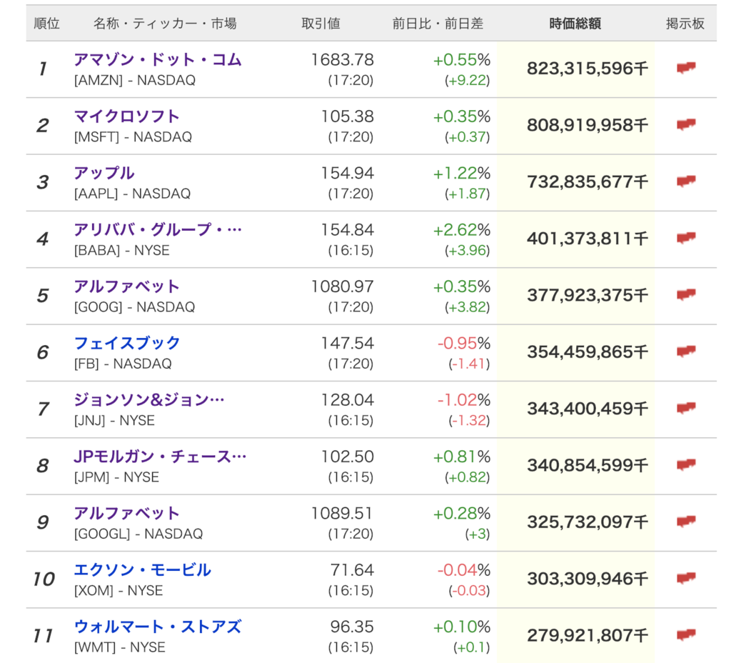Open the GOOG アルファベット link

[127, 286]
